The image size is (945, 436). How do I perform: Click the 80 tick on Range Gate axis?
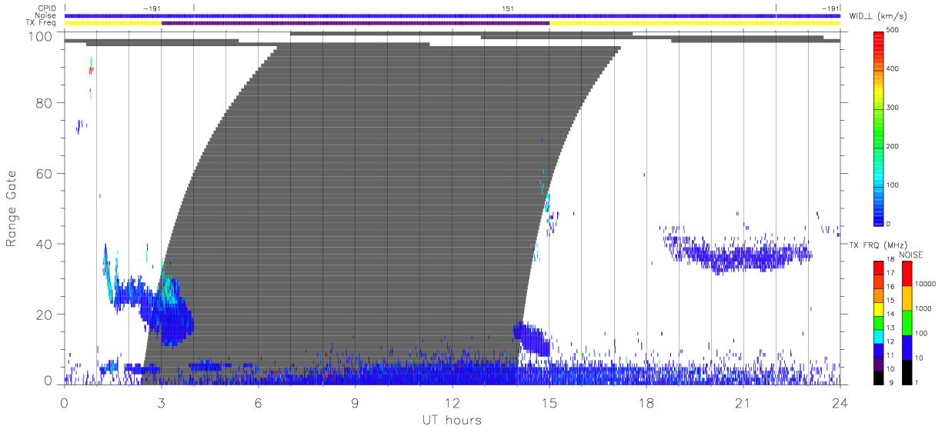[x=45, y=102]
